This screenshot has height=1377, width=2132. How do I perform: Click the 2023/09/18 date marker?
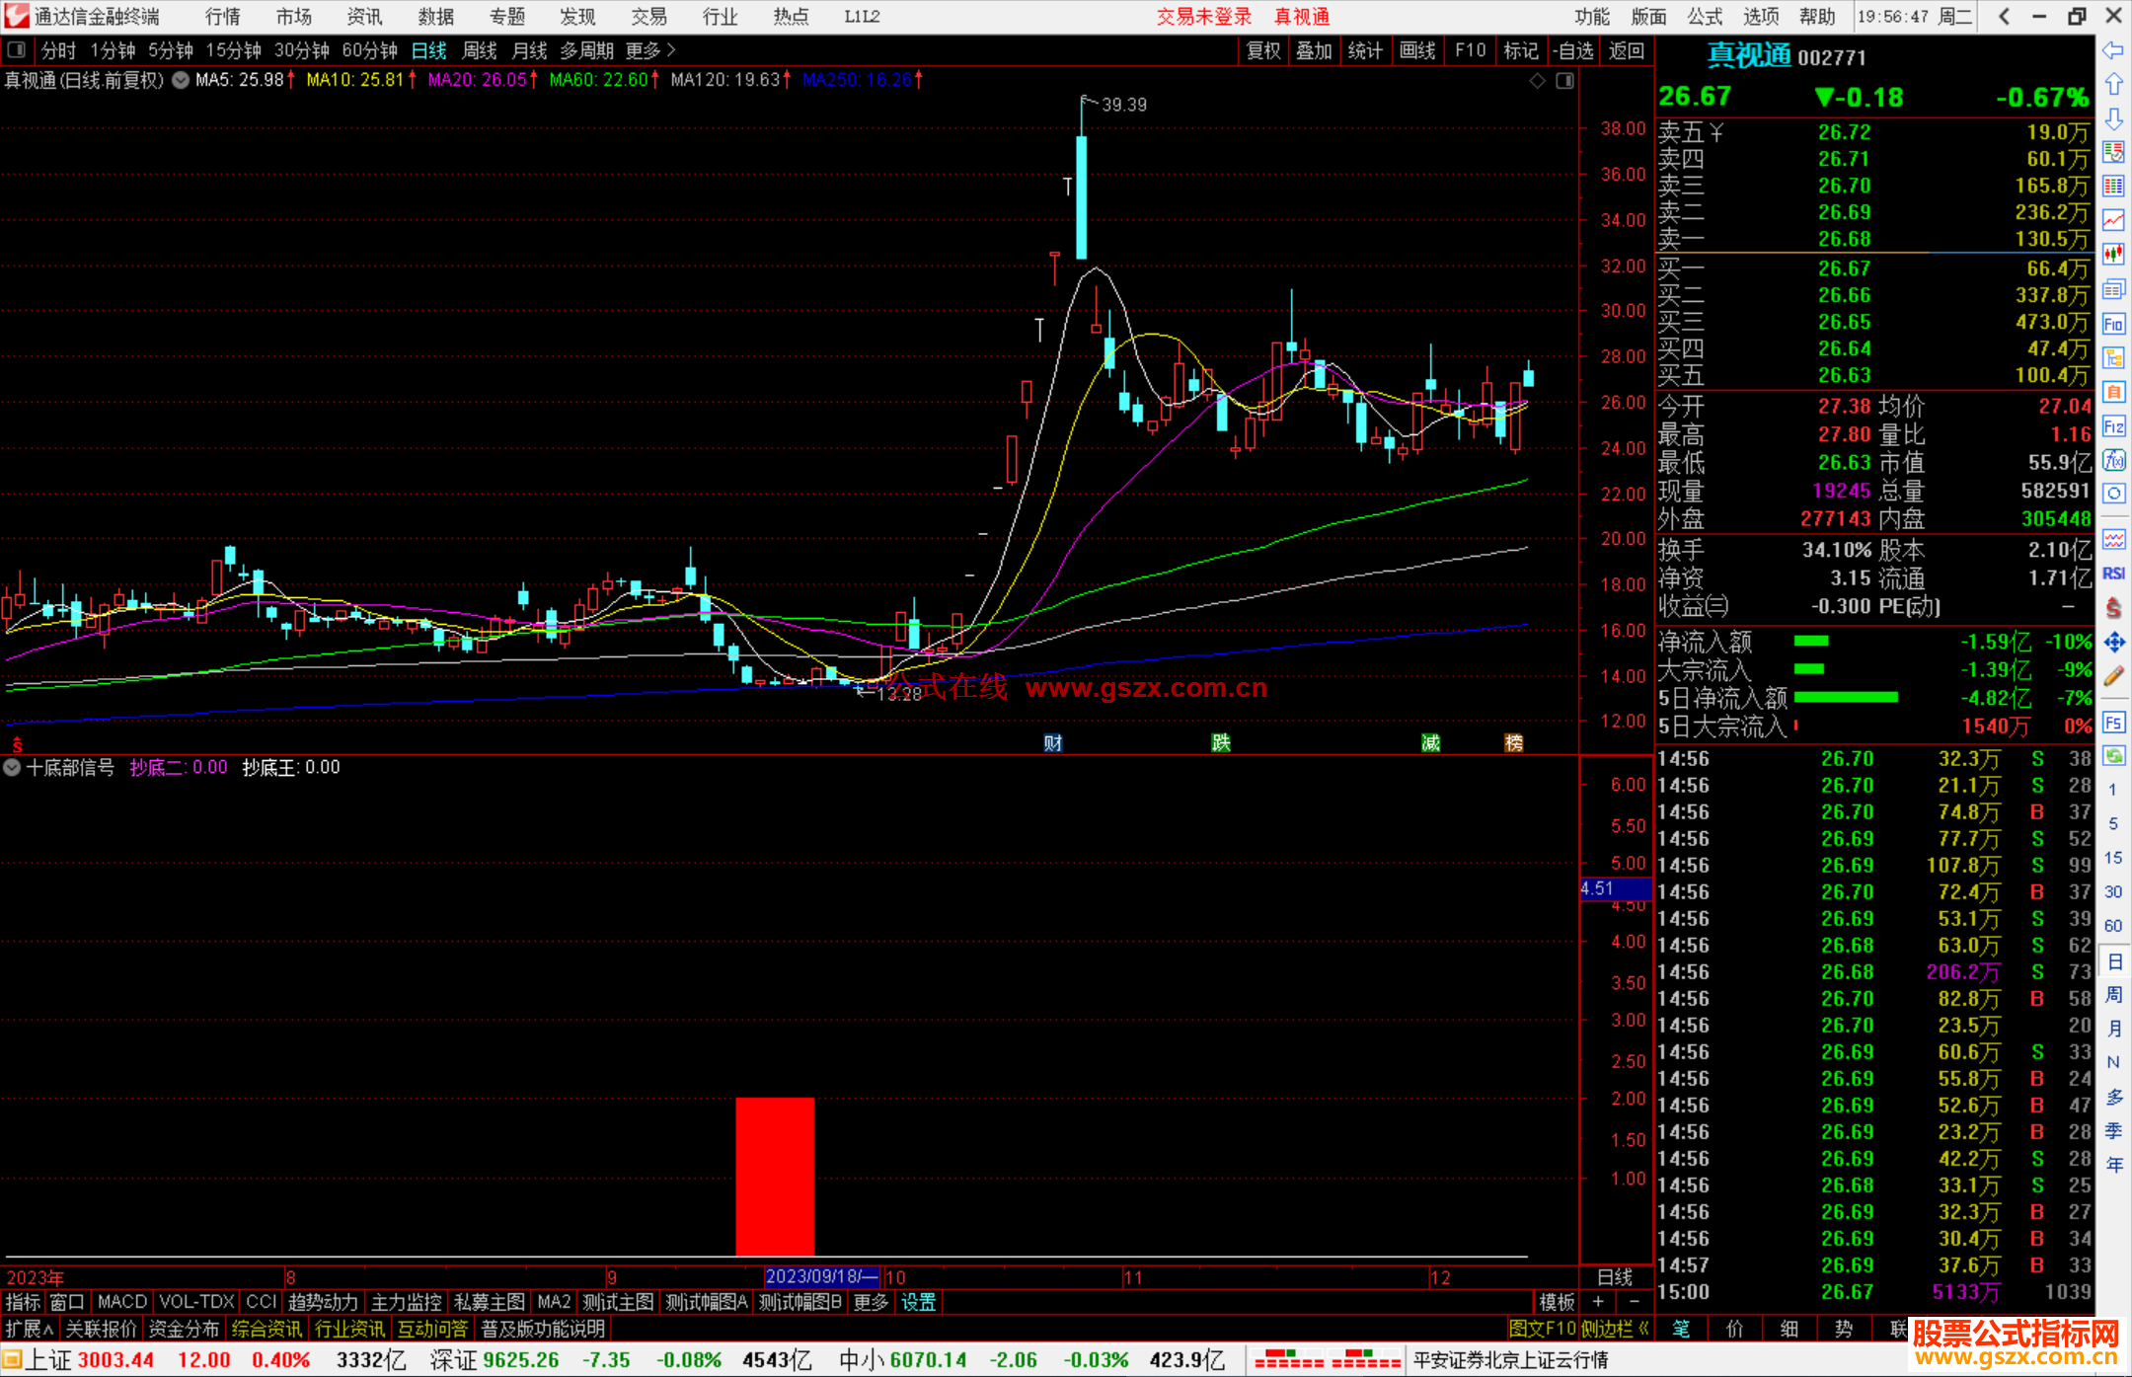click(821, 1276)
